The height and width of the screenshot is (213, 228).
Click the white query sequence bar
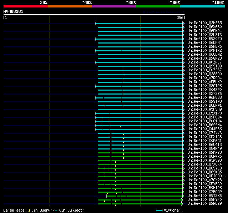(x=94, y=15)
